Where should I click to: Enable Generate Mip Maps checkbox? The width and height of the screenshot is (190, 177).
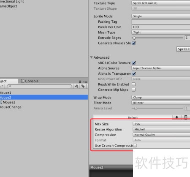[x=134, y=90]
